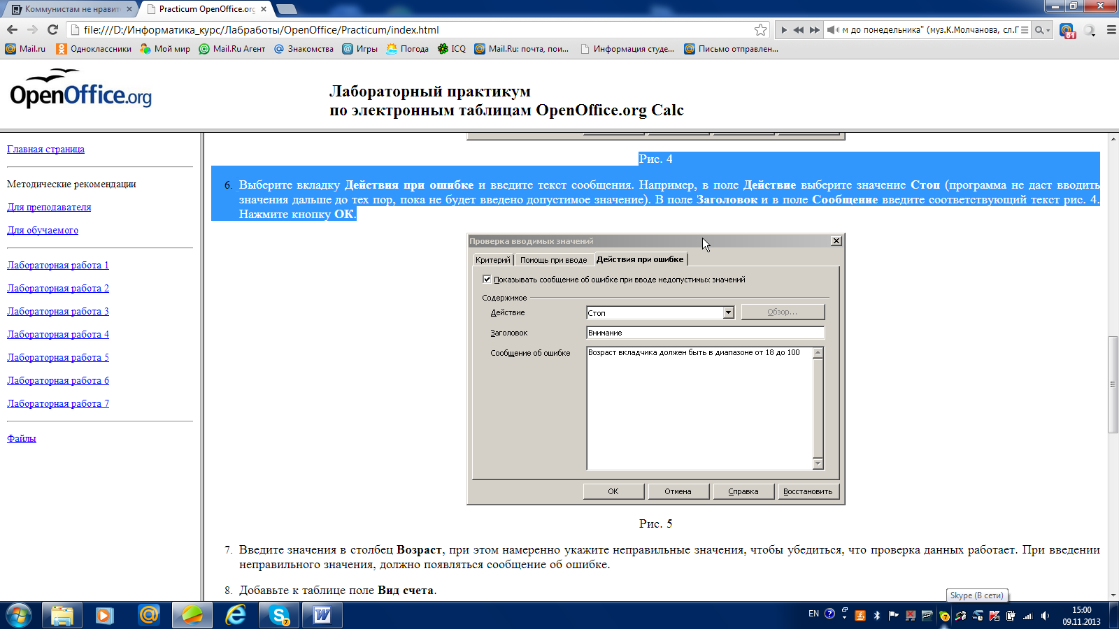Open Знакомства bookmark

point(304,49)
